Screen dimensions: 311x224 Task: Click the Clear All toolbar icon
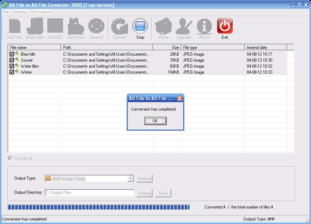tap(96, 26)
